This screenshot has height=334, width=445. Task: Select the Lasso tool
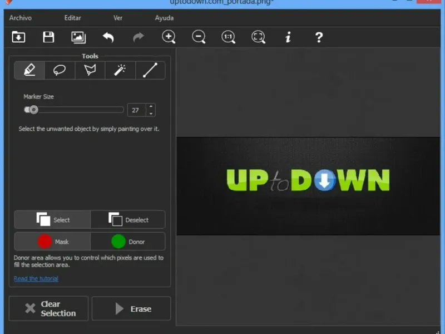pyautogui.click(x=60, y=70)
